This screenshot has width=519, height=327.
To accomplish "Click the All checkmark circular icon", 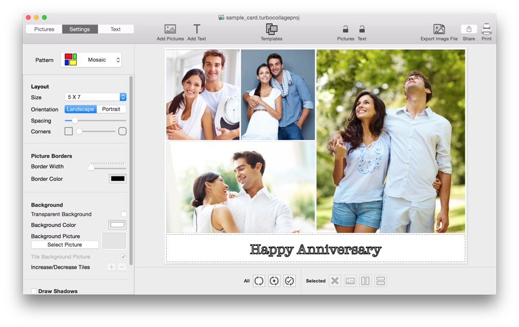I will [x=289, y=281].
